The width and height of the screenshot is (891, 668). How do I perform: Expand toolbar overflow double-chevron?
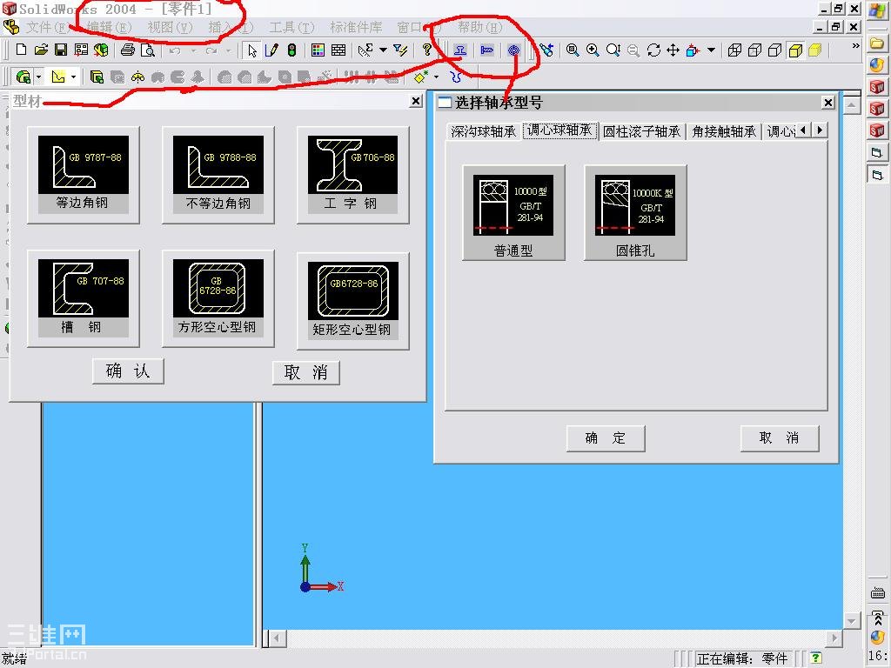855,45
